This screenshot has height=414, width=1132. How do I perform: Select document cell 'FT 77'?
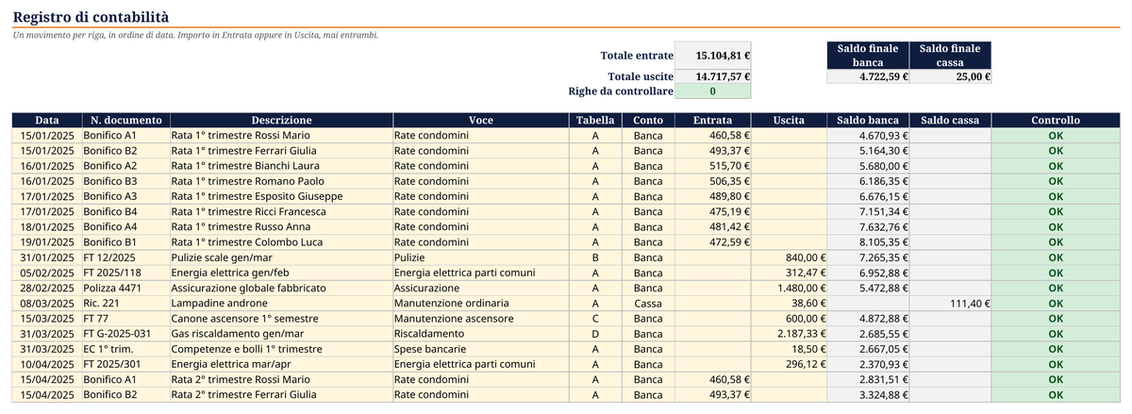[x=125, y=319]
